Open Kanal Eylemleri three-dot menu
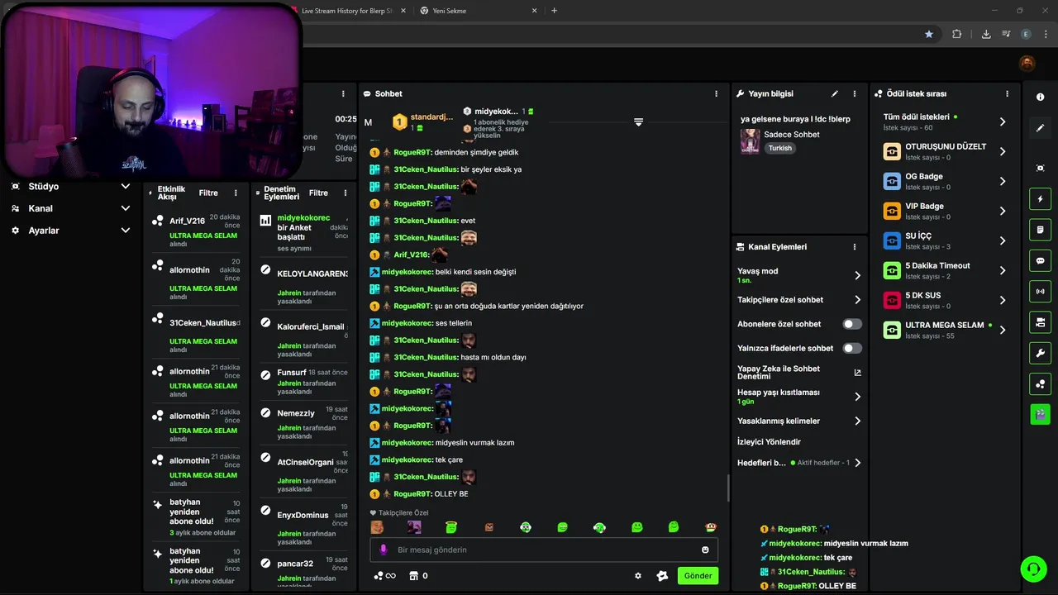The height and width of the screenshot is (595, 1058). point(855,247)
